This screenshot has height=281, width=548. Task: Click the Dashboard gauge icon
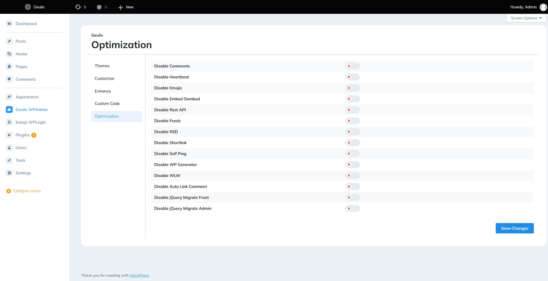pos(9,24)
